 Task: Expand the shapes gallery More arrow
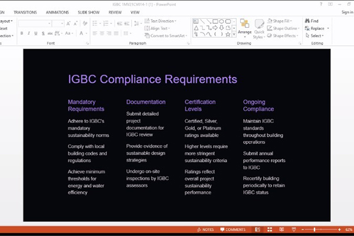pyautogui.click(x=234, y=34)
